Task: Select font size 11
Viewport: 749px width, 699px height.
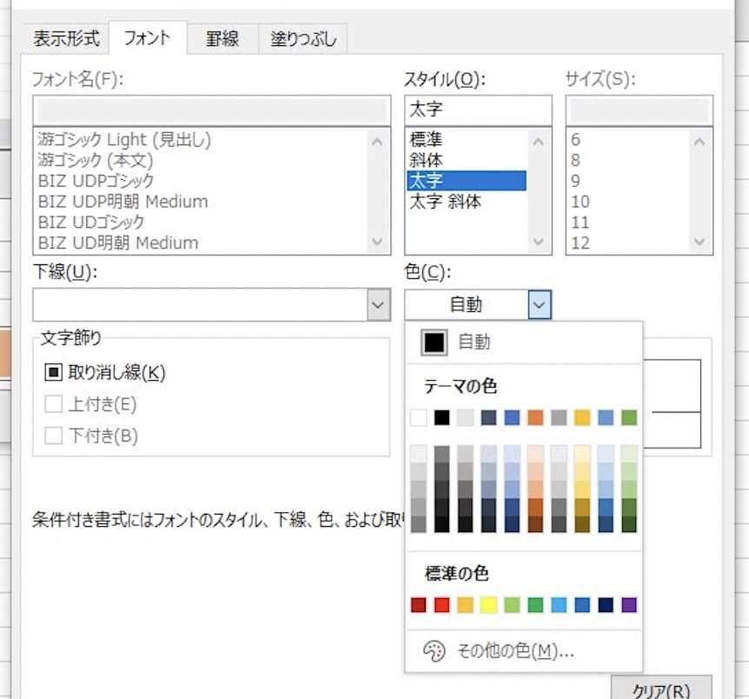Action: tap(580, 222)
